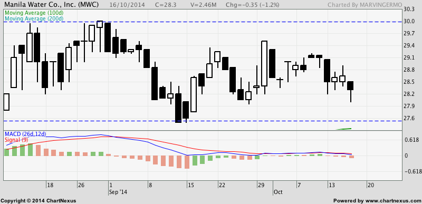
Task: Click the Signal (9) legend label
Action: point(16,140)
